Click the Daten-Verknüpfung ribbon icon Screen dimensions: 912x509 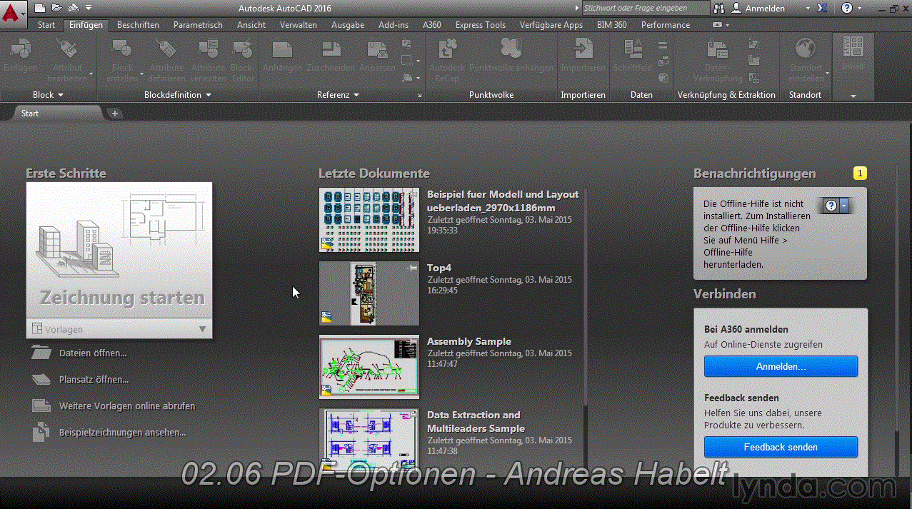[x=717, y=49]
